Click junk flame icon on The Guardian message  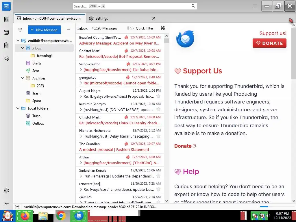(x=126, y=144)
